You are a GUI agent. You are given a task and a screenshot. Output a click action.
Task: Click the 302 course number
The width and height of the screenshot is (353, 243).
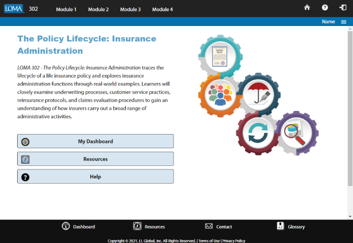(33, 9)
